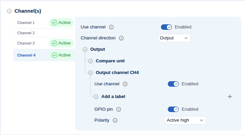Click the Active badge for Channel 4
The height and width of the screenshot is (135, 245).
(x=61, y=55)
